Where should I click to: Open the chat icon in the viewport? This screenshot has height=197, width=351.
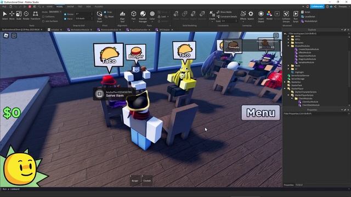pyautogui.click(x=14, y=35)
